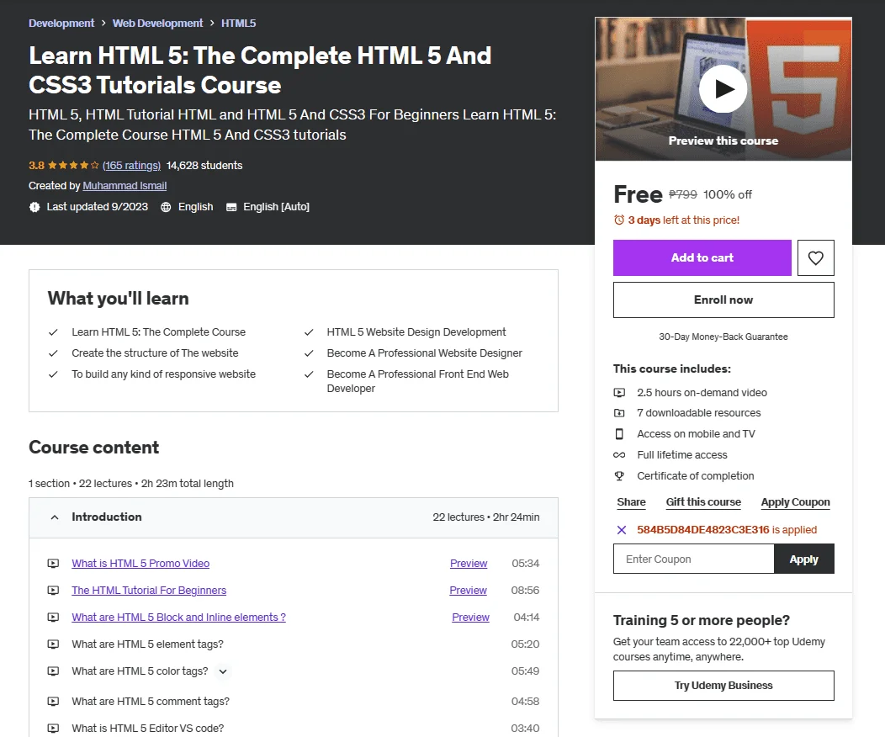Image resolution: width=885 pixels, height=737 pixels.
Task: Click Try Udemy Business button
Action: pyautogui.click(x=723, y=686)
